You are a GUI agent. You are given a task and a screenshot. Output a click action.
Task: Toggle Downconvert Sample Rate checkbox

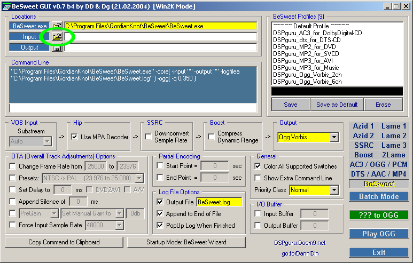pyautogui.click(x=149, y=137)
